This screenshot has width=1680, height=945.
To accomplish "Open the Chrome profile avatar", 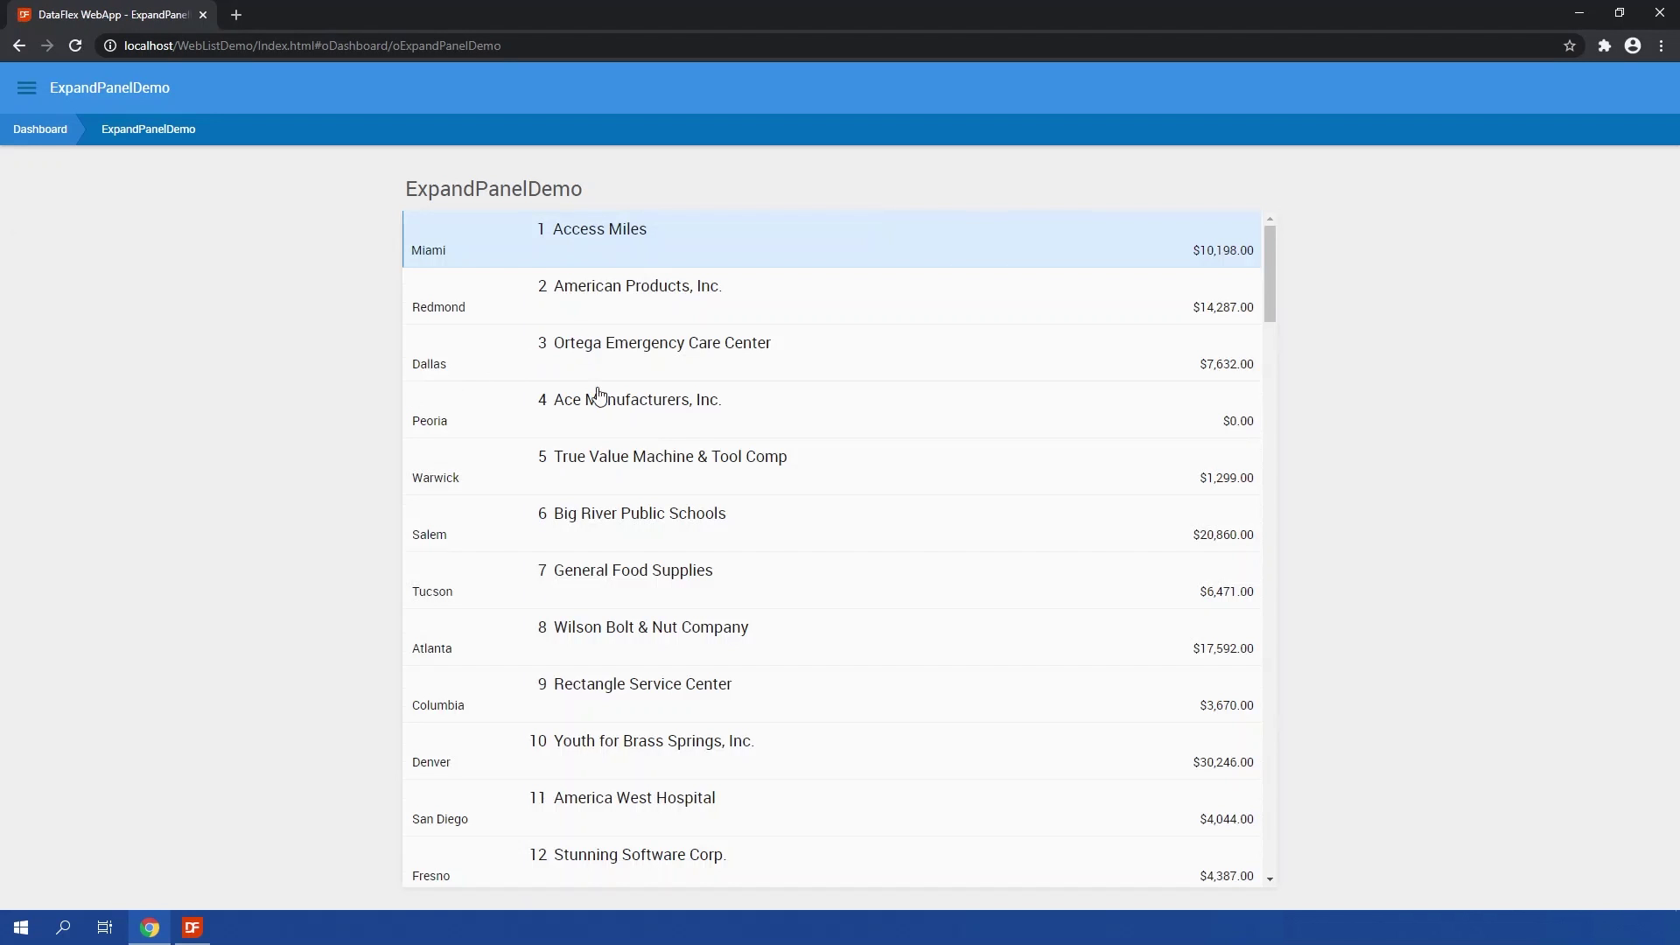I will point(1633,45).
